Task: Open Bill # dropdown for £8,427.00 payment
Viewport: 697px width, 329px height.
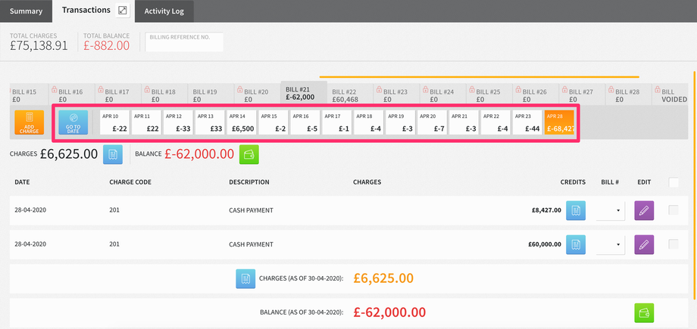Action: tap(611, 210)
